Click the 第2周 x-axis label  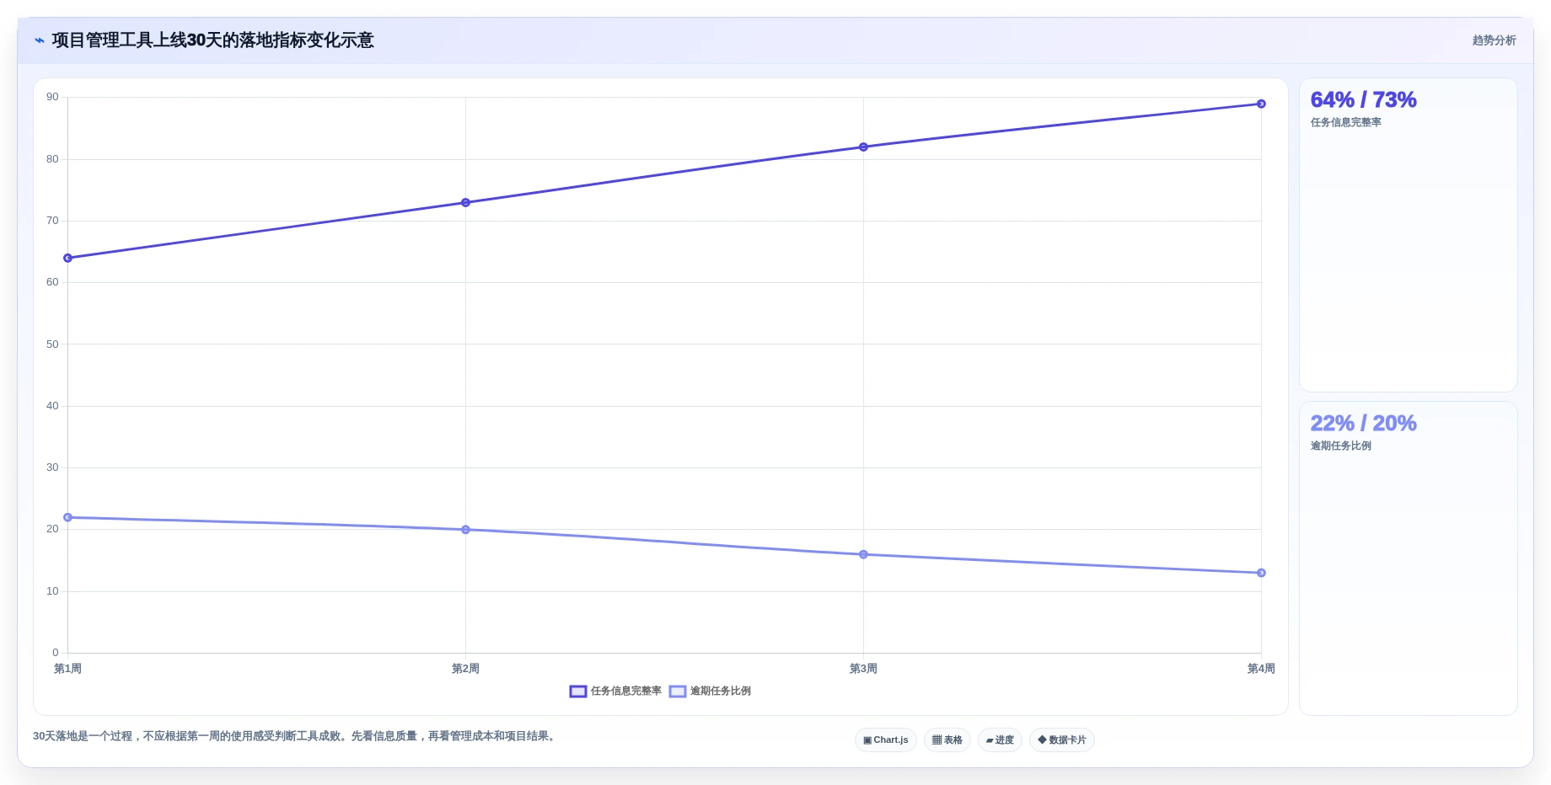pos(465,669)
